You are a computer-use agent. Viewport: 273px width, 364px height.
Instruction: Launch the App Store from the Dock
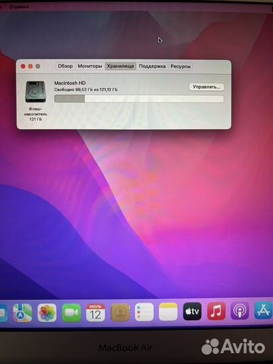tap(264, 310)
